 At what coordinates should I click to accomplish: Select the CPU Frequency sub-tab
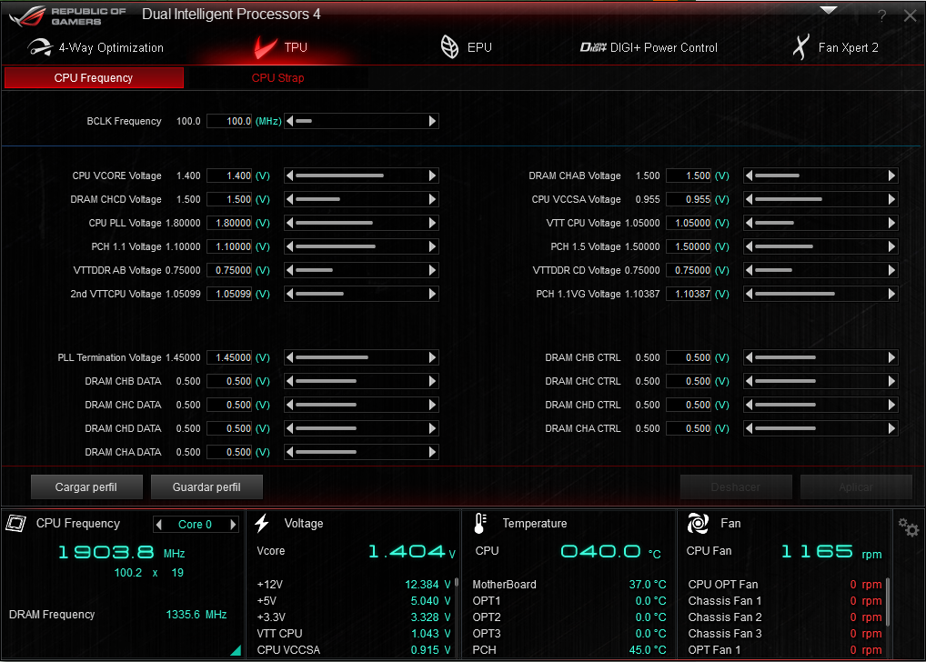[94, 78]
